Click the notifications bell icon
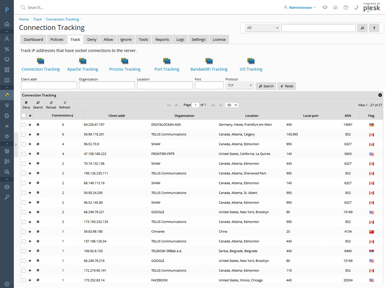The height and width of the screenshot is (288, 385). pos(325,7)
